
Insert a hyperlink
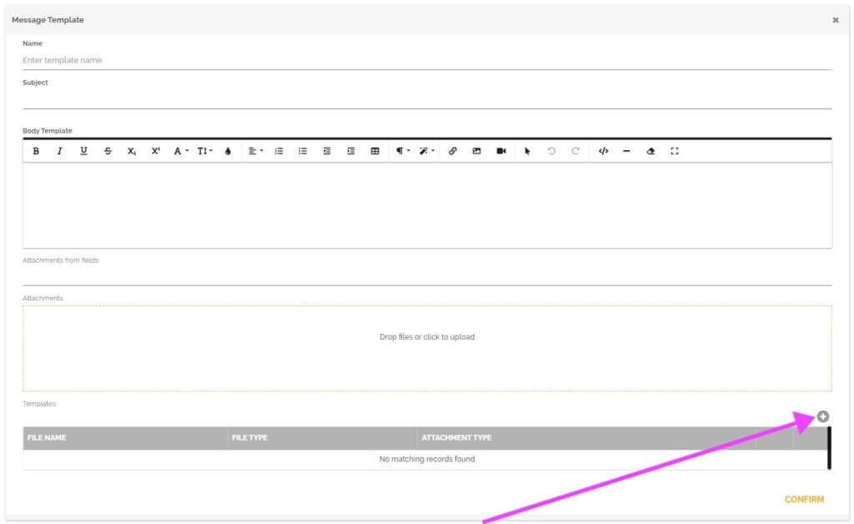pos(453,150)
